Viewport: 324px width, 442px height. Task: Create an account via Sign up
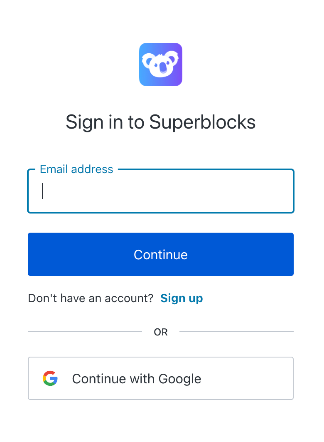tap(182, 298)
